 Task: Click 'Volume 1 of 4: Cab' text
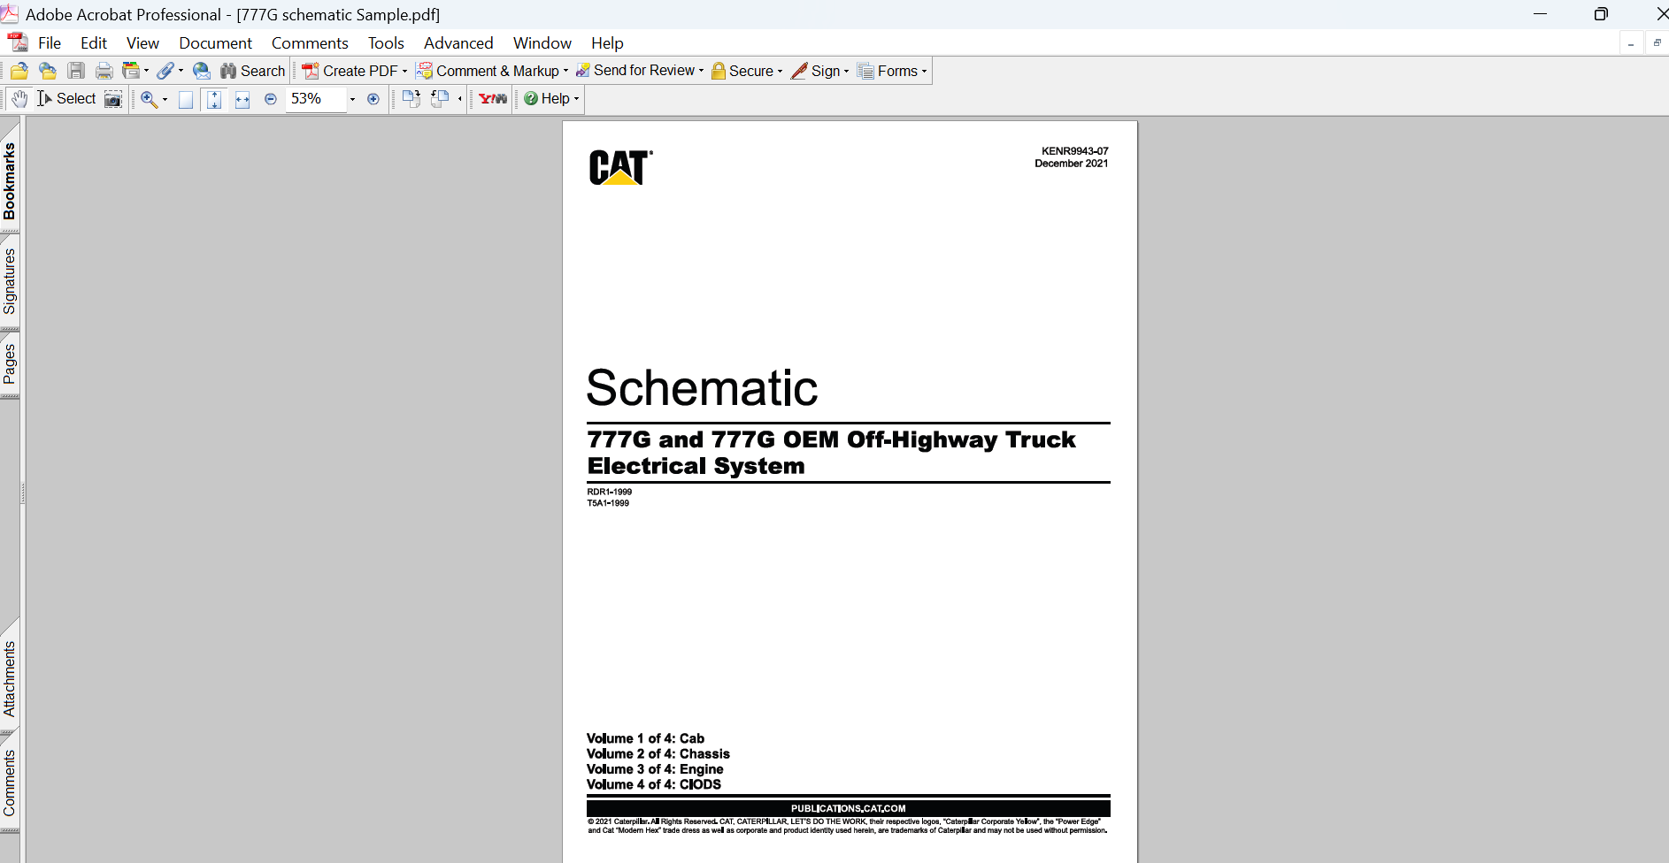(645, 738)
